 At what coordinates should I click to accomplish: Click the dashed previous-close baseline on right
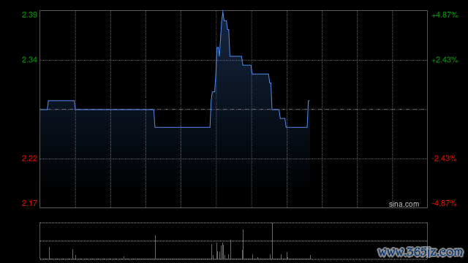point(369,110)
